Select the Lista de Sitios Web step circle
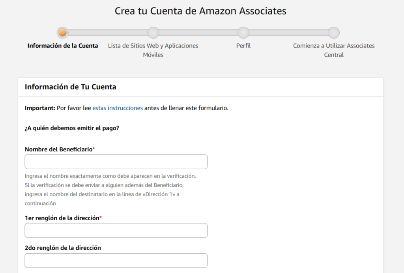This screenshot has width=404, height=273. click(153, 33)
